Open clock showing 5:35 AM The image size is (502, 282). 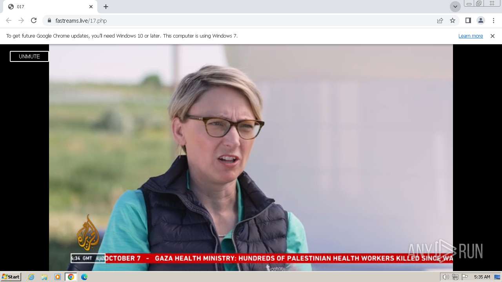pos(482,277)
